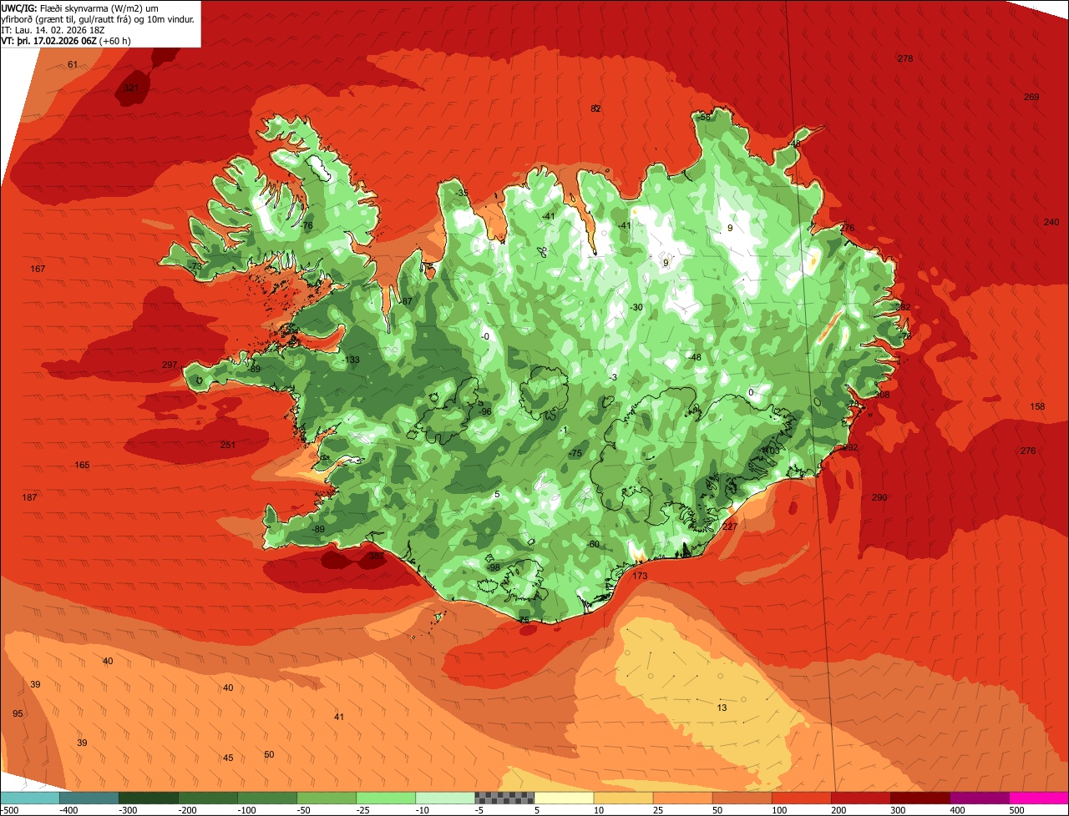Click the title line 'UWC/IG: Flæði skynvarma (W/m2) um'

81,7
